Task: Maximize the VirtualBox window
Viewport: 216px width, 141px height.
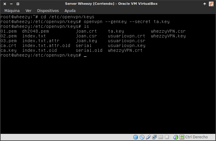Action: point(18,4)
